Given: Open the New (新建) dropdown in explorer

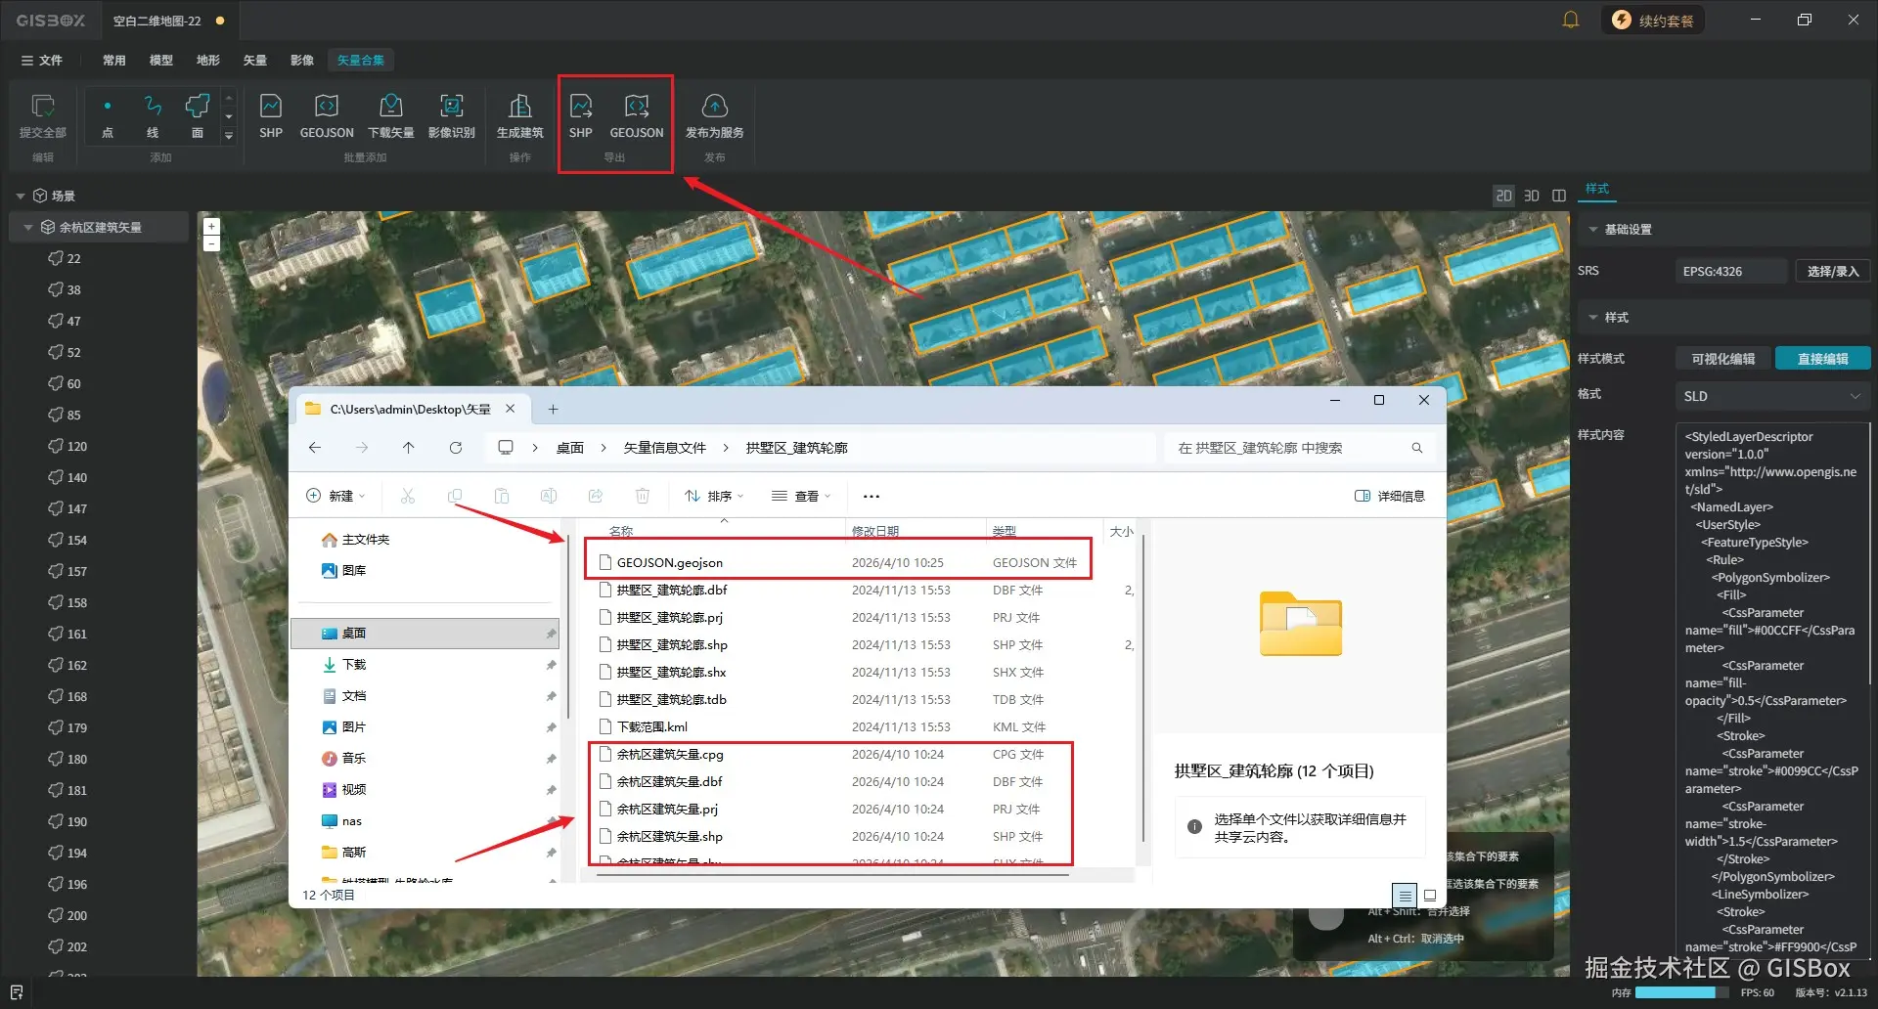Looking at the screenshot, I should (x=335, y=497).
